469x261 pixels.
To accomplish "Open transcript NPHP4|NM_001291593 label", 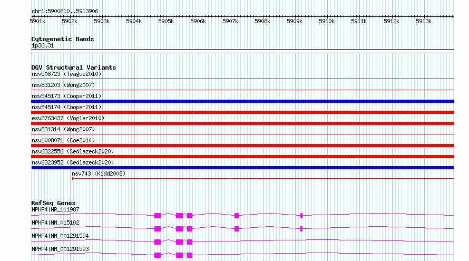I will tap(60, 249).
